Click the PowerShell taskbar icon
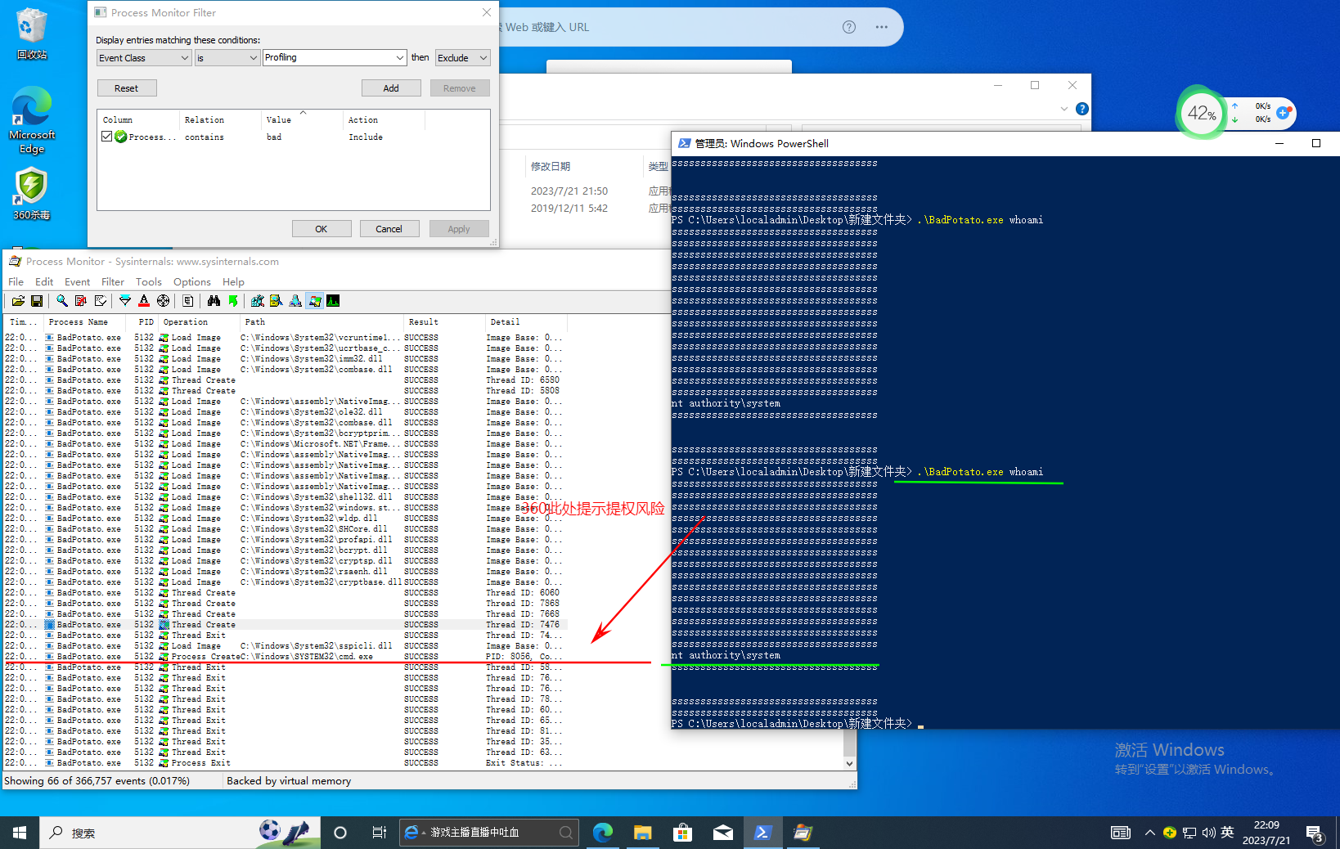The image size is (1340, 849). [x=762, y=833]
